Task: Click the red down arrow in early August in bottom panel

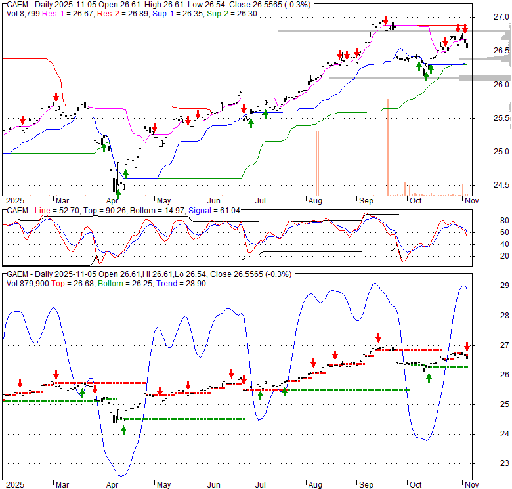Action: (x=313, y=362)
